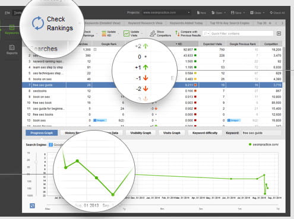Switch to Keyword Research View tab
Viewport: 294px width, 219px height.
click(145, 23)
